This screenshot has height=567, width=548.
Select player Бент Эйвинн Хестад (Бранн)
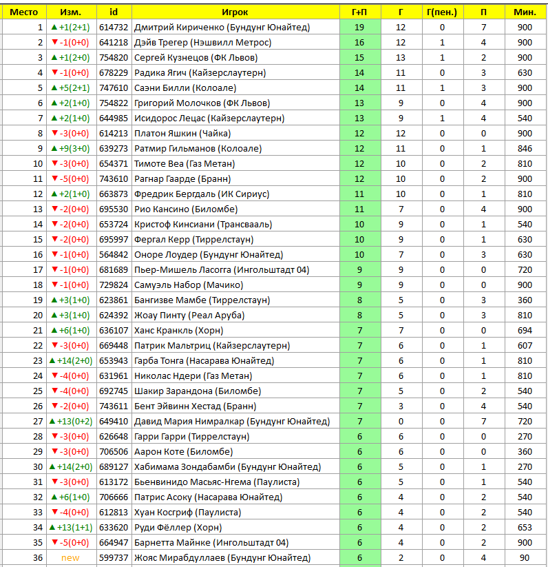tap(195, 406)
